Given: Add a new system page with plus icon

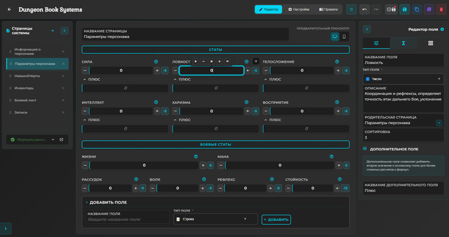Looking at the screenshot, I should pyautogui.click(x=53, y=31).
